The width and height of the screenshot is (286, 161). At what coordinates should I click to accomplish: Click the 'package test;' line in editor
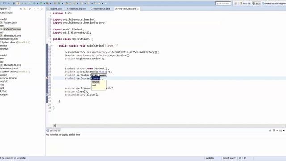(63, 13)
